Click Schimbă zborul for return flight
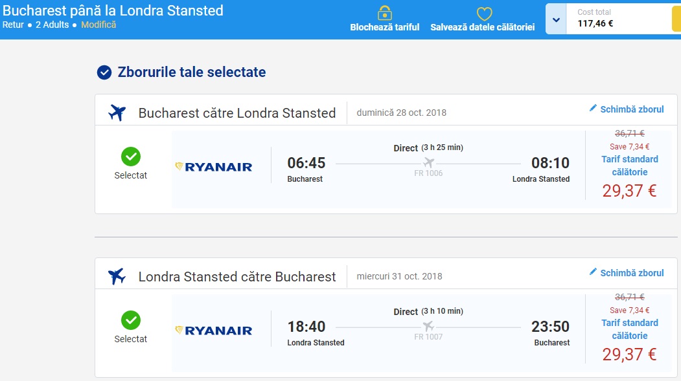Viewport: 681px width, 381px height. tap(632, 273)
